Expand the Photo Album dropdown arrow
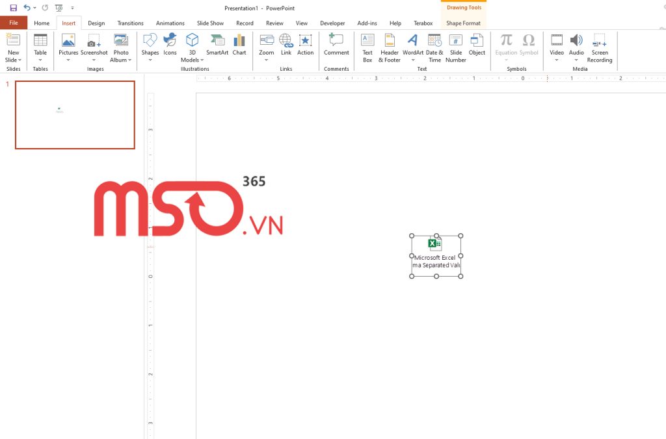Screen dimensions: 666x439 (129, 60)
